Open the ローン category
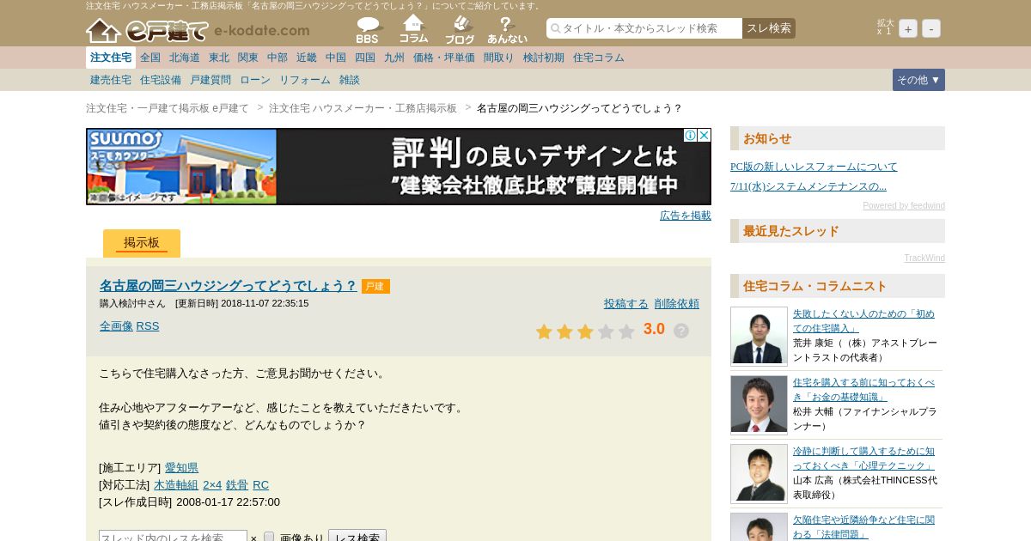The image size is (1031, 541). pyautogui.click(x=255, y=80)
